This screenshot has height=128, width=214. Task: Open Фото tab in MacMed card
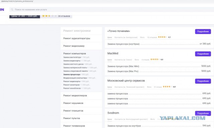[x=137, y=60]
